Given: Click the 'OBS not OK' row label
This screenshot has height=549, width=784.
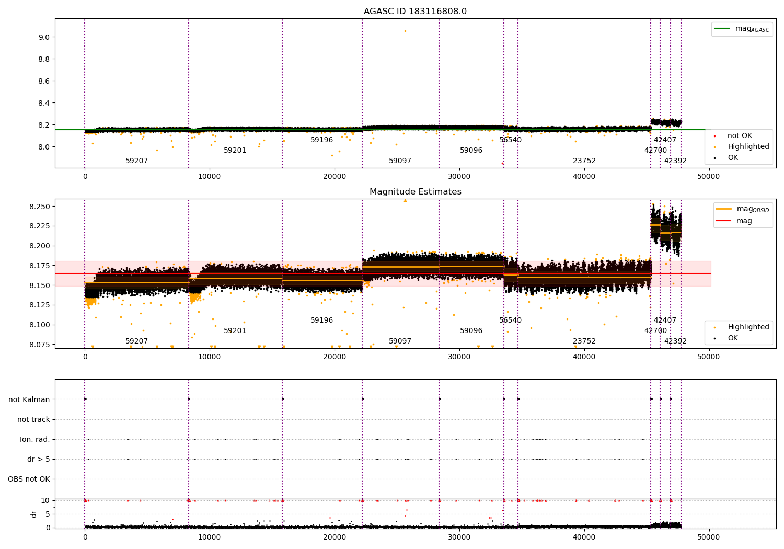Looking at the screenshot, I should click(29, 479).
